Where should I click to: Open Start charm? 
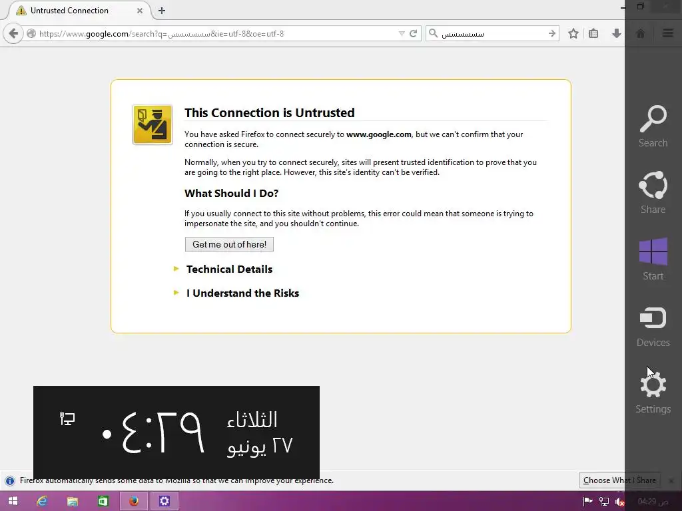[x=653, y=259]
